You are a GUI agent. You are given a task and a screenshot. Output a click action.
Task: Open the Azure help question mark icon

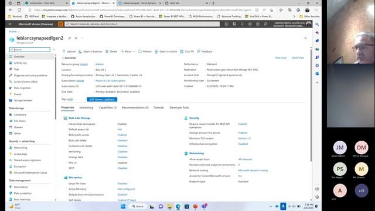[x=258, y=24]
